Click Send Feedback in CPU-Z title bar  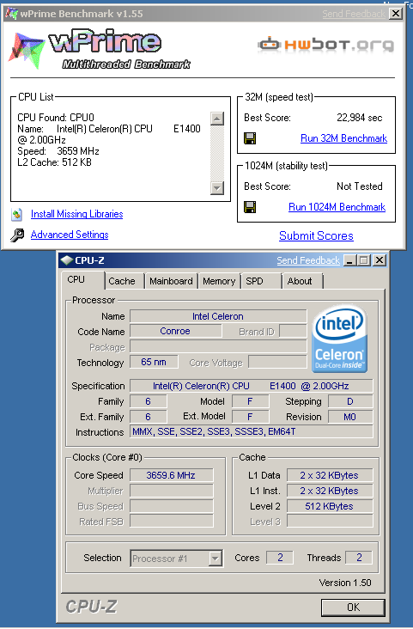(x=308, y=260)
